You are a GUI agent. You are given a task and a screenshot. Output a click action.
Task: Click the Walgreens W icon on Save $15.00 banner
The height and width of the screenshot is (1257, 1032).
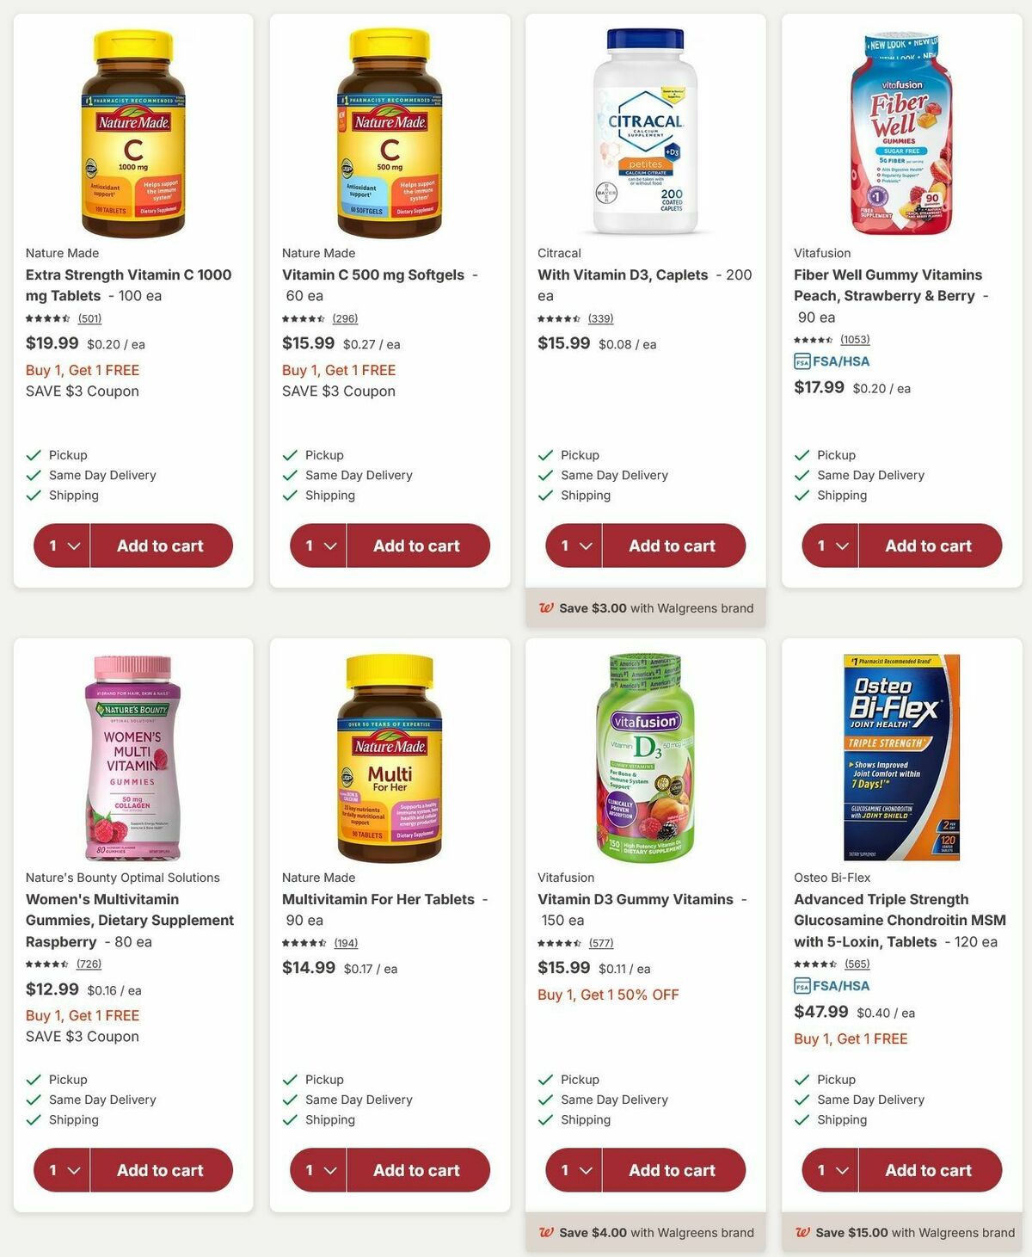pos(803,1232)
